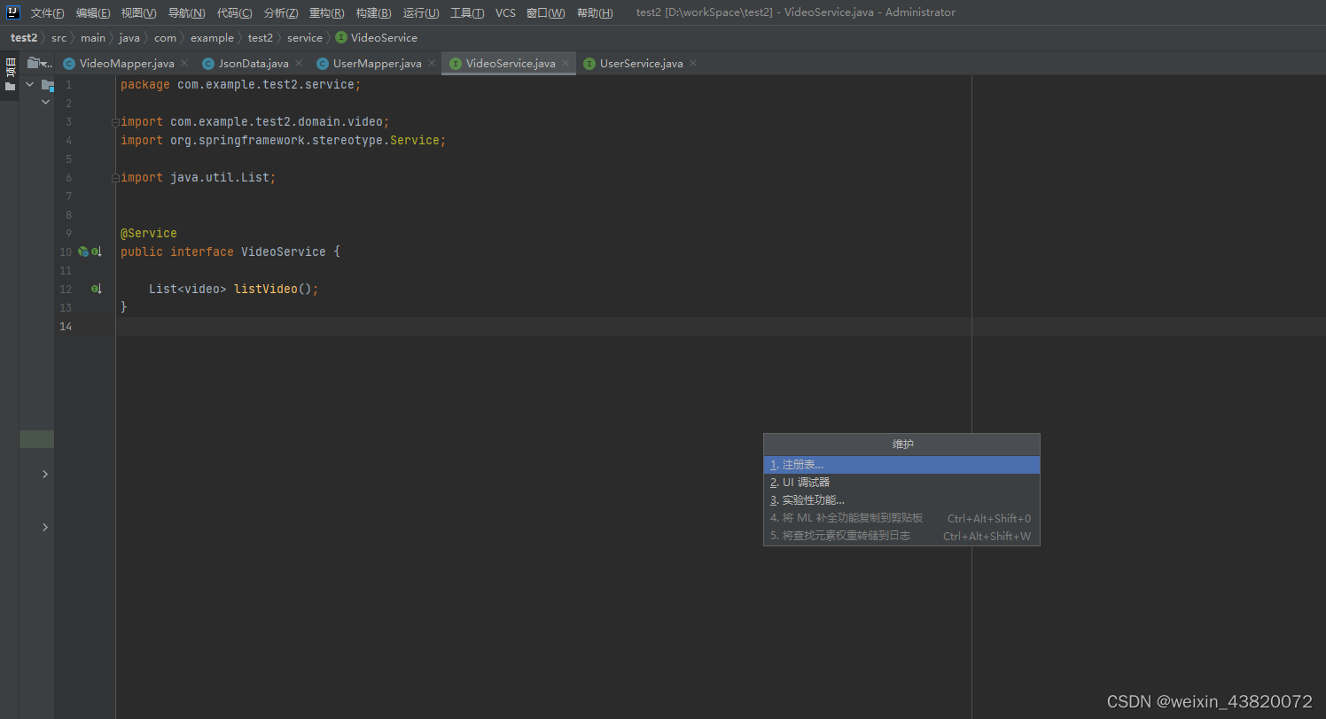
Task: Open the 重构(R) menu
Action: pos(327,13)
